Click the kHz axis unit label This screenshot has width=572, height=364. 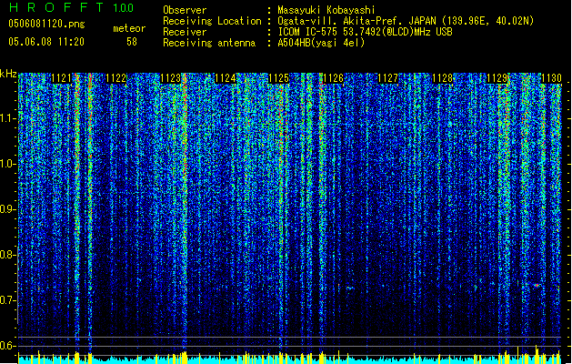pyautogui.click(x=8, y=74)
